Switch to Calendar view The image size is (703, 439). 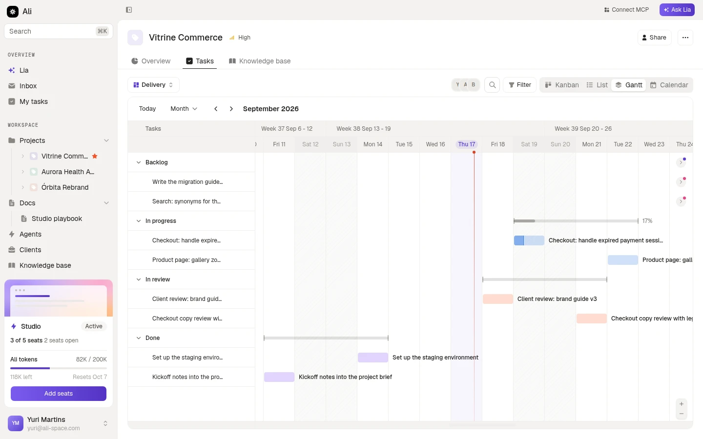(x=669, y=85)
